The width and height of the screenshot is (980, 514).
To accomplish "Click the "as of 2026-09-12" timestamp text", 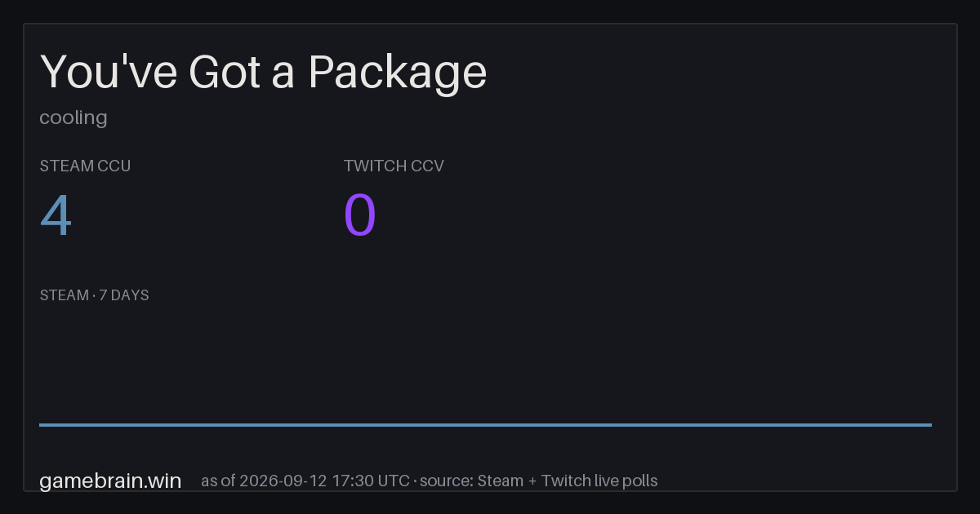I will (263, 481).
